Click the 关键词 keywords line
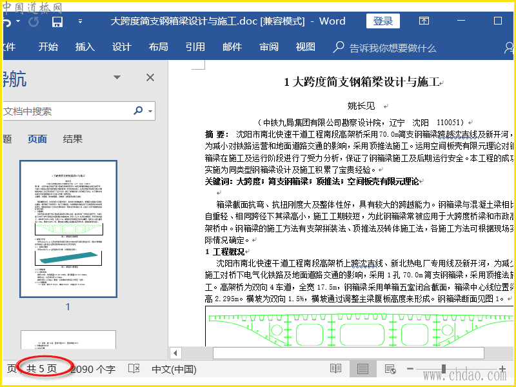Image resolution: width=516 pixels, height=387 pixels. click(x=312, y=181)
